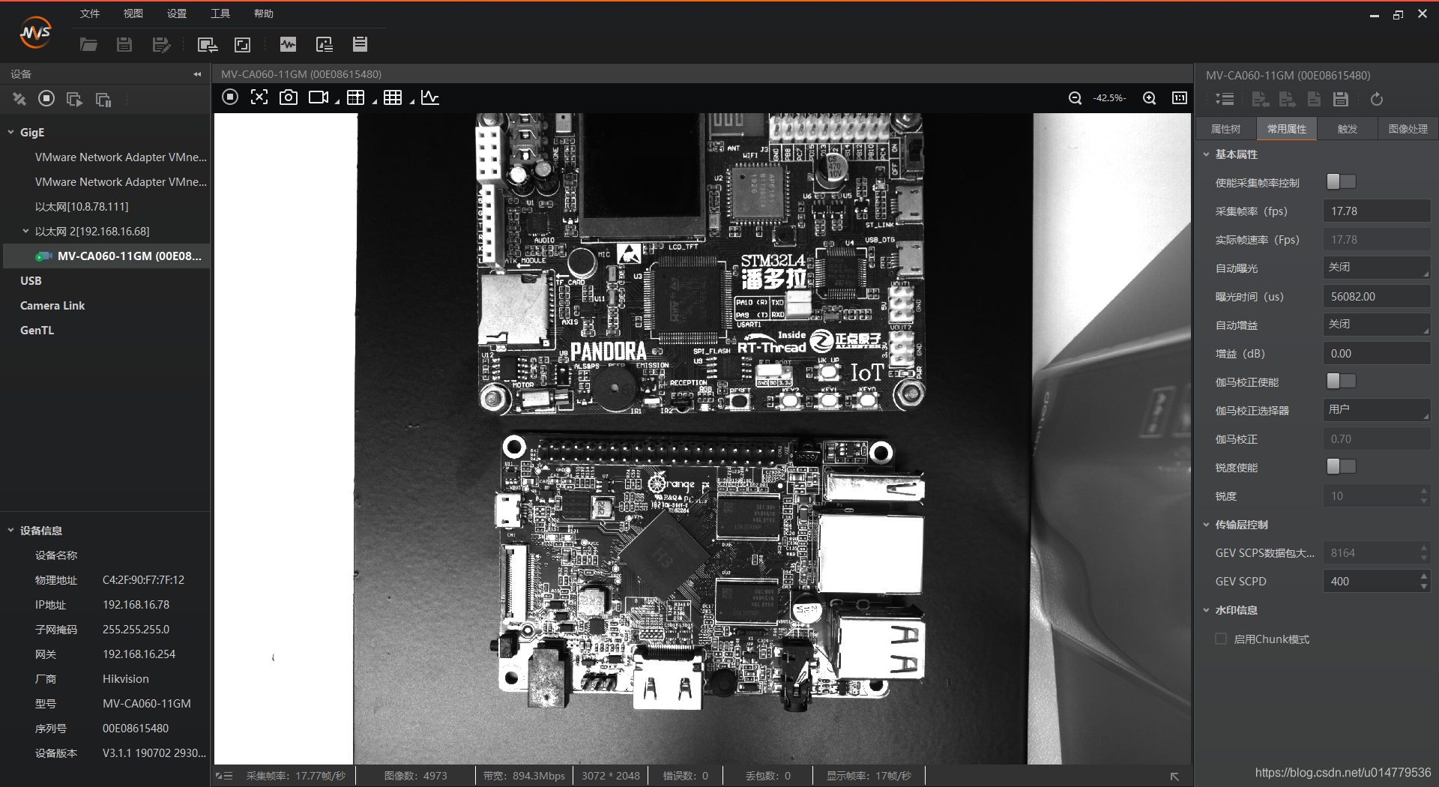Click the save icon in main toolbar

tap(124, 44)
